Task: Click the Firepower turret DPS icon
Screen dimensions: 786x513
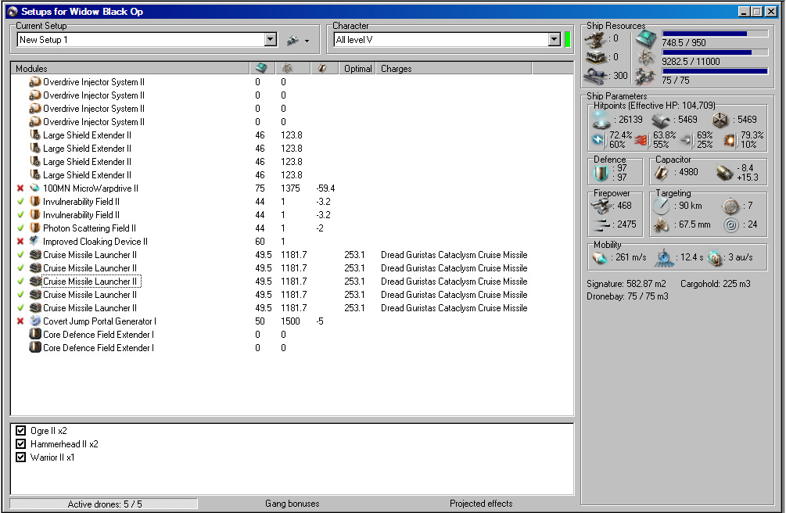Action: pyautogui.click(x=601, y=206)
